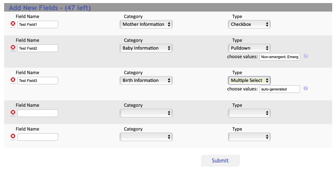
Task: Show help for Multiple Select values
Action: [306, 88]
